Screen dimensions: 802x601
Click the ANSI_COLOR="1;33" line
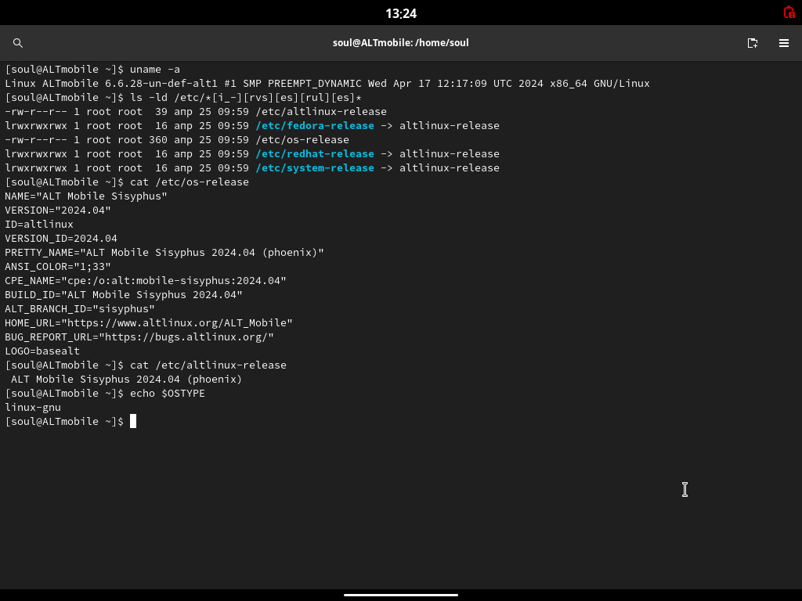pos(58,266)
